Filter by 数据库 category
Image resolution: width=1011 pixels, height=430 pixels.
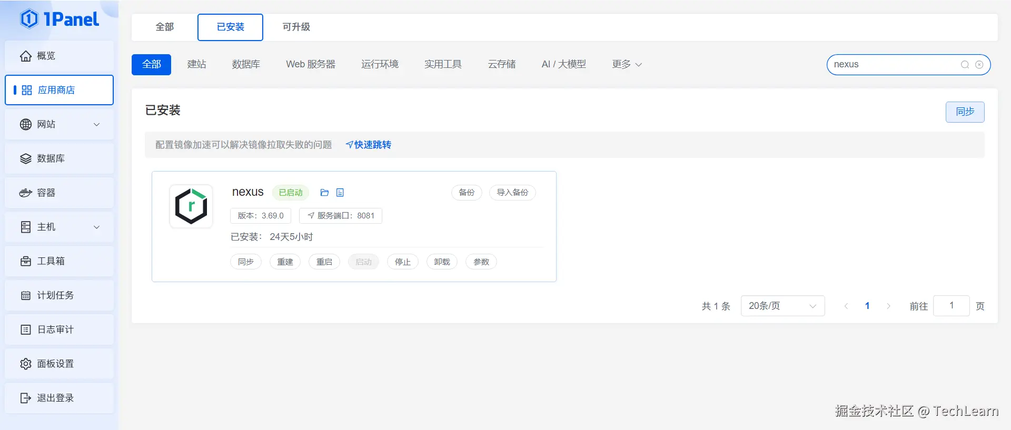(246, 64)
